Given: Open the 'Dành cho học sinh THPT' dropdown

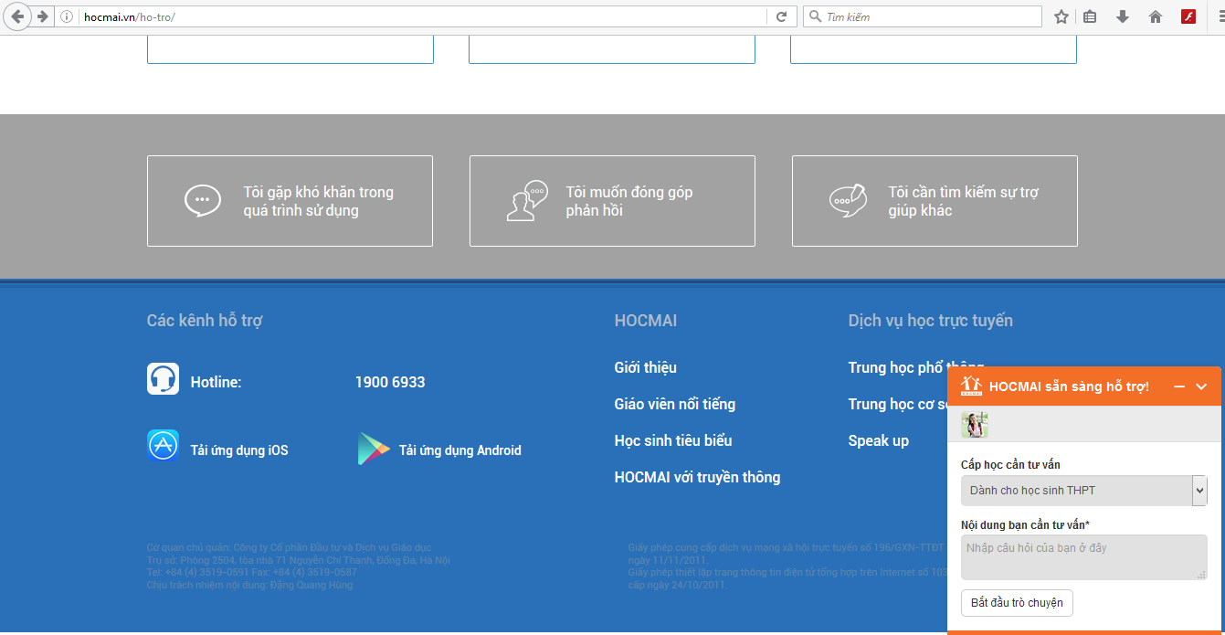Looking at the screenshot, I should pyautogui.click(x=1083, y=491).
